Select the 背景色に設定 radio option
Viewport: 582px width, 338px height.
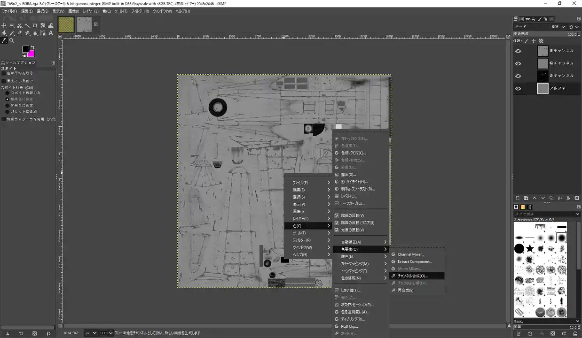[x=7, y=105]
